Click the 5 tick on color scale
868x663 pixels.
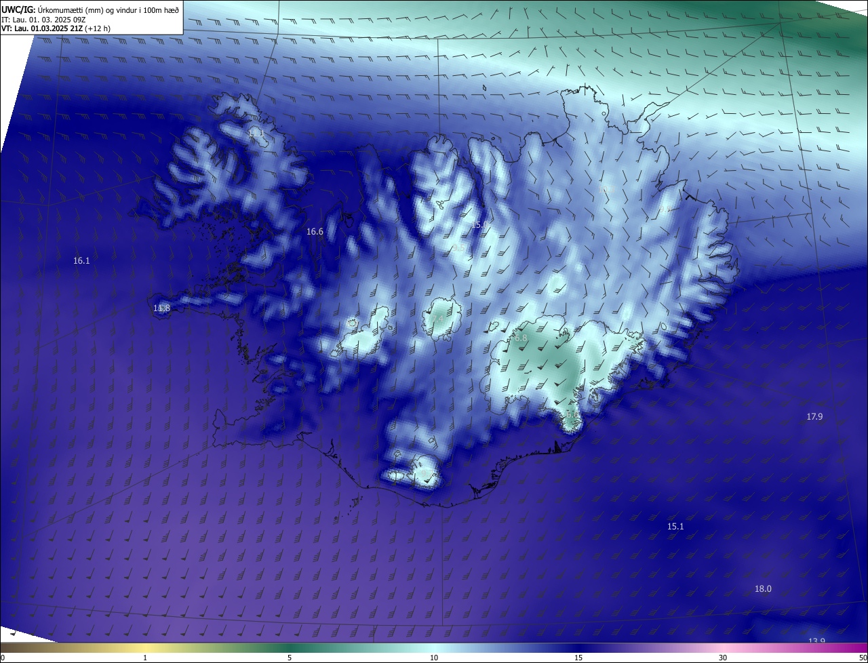pyautogui.click(x=290, y=658)
